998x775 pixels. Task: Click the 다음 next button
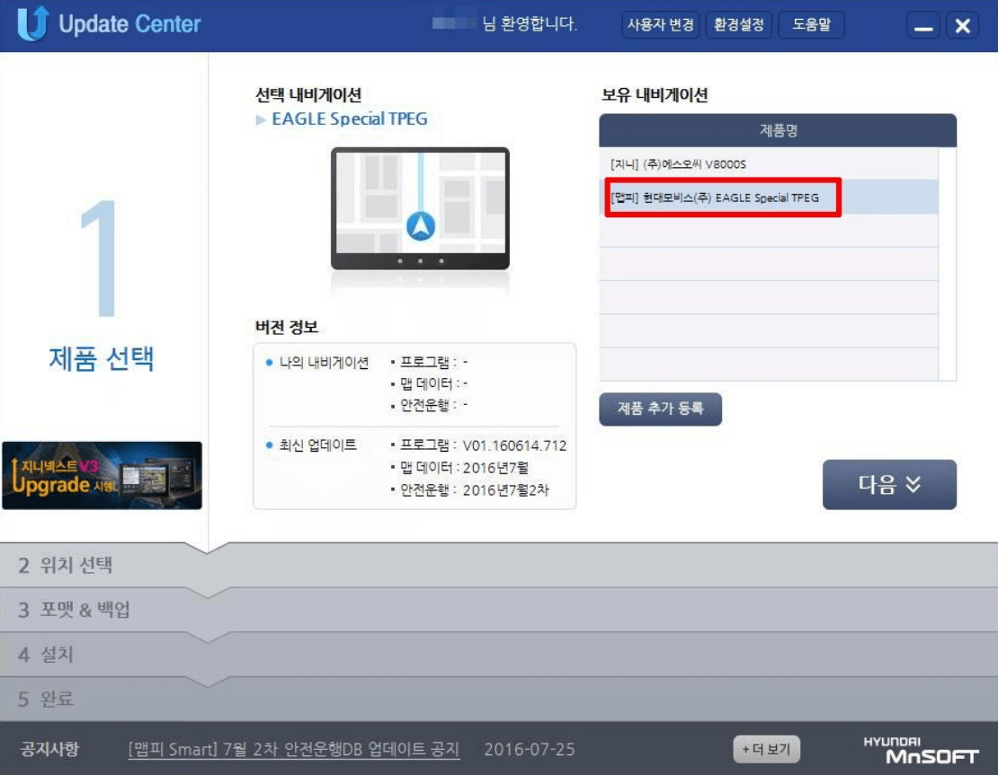pyautogui.click(x=889, y=484)
